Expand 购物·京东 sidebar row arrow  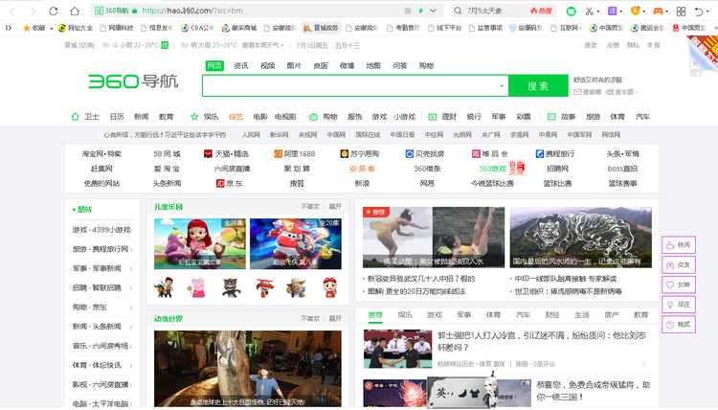[x=130, y=307]
